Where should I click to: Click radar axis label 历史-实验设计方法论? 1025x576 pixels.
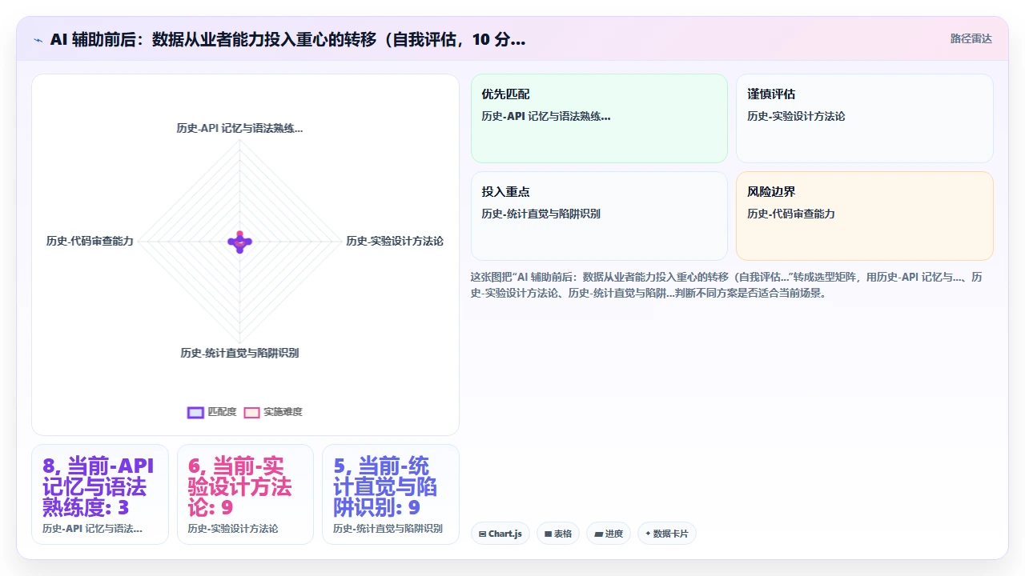pyautogui.click(x=395, y=241)
